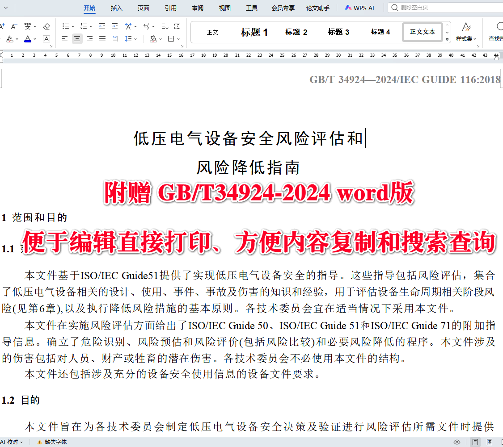Justify the paragraph text

pos(102,39)
